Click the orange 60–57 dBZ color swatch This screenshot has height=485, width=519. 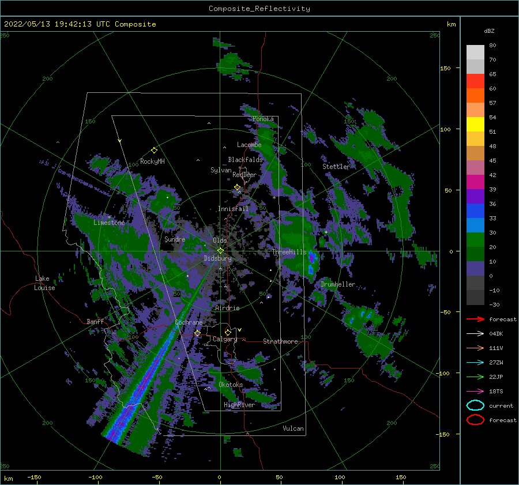tap(475, 96)
